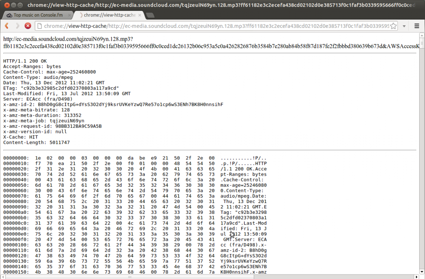Screen dimensions: 425x279
Task: Click the "Server: ECAcc (fra/D498)" line
Action: coord(38,99)
